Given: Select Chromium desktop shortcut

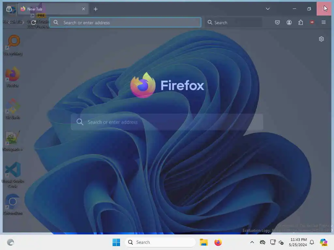Looking at the screenshot, I should point(13,204).
